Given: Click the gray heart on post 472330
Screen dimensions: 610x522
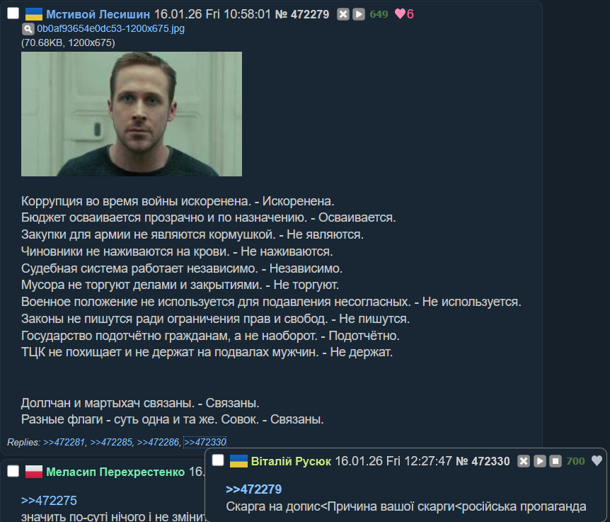Looking at the screenshot, I should click(597, 460).
